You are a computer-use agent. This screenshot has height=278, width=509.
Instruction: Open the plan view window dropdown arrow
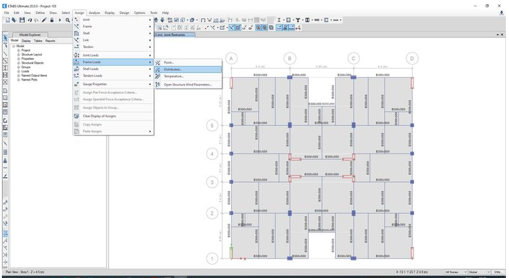[x=498, y=35]
